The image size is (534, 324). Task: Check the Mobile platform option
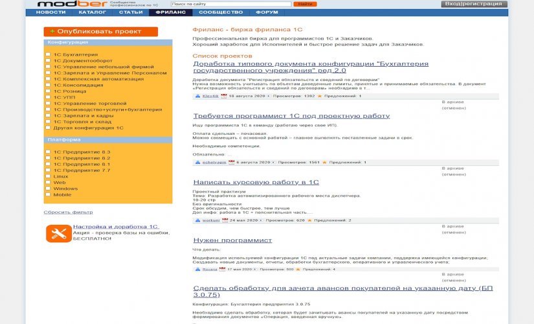(x=48, y=195)
